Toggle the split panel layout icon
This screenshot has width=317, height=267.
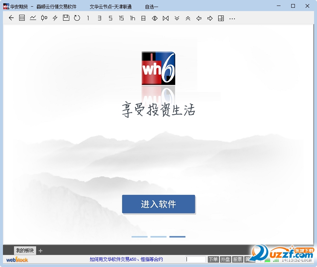pos(221,18)
